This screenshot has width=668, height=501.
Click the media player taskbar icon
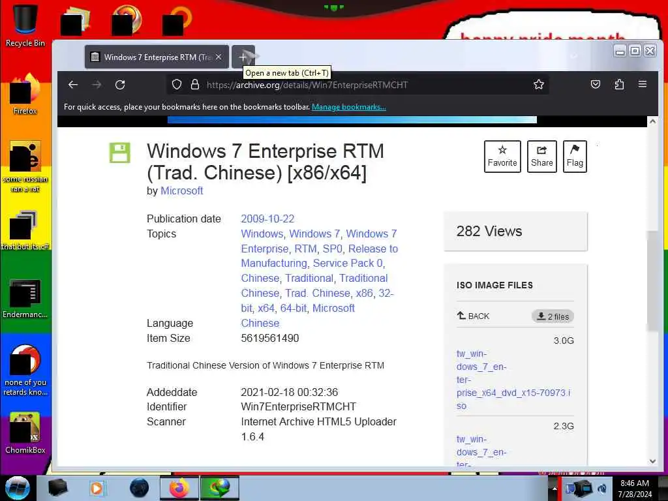97,488
